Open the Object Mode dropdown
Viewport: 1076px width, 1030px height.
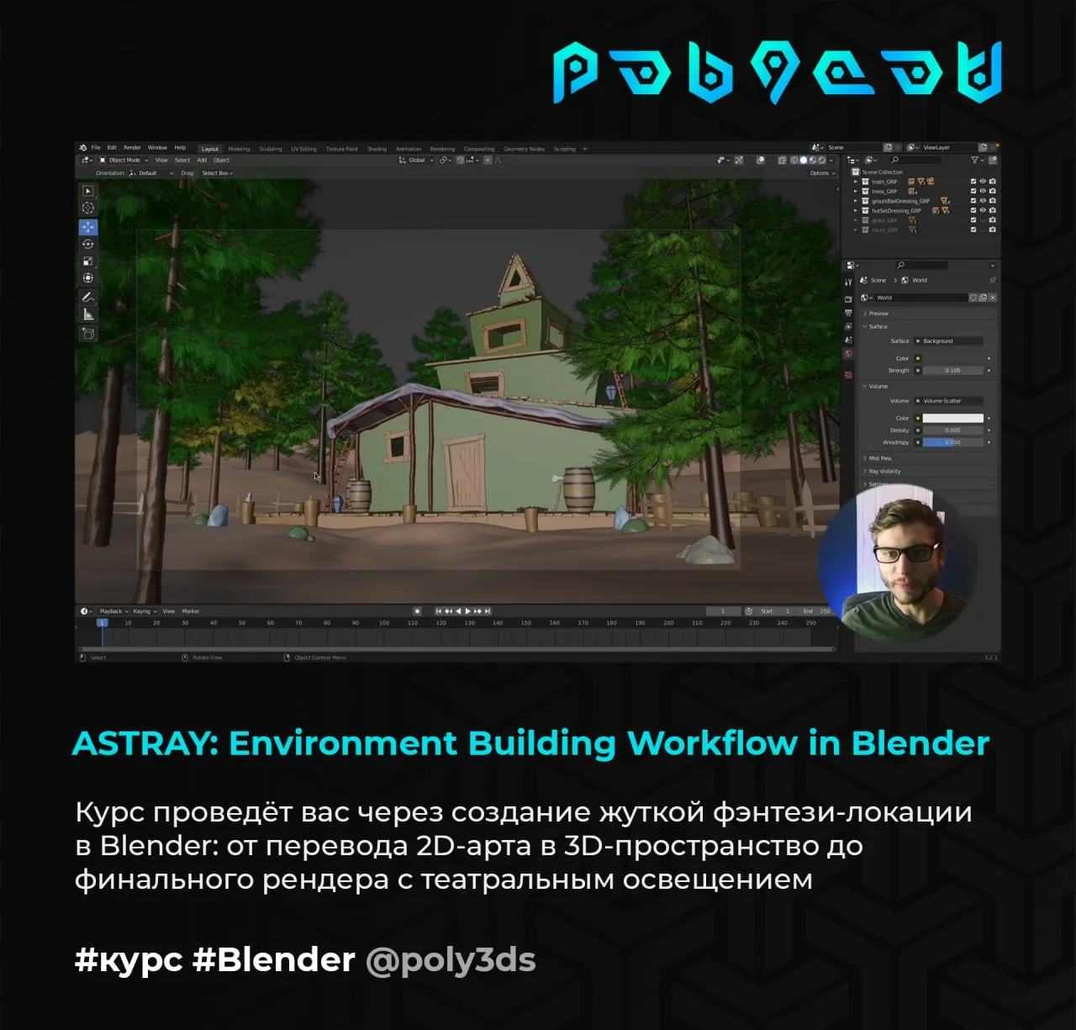pyautogui.click(x=124, y=160)
